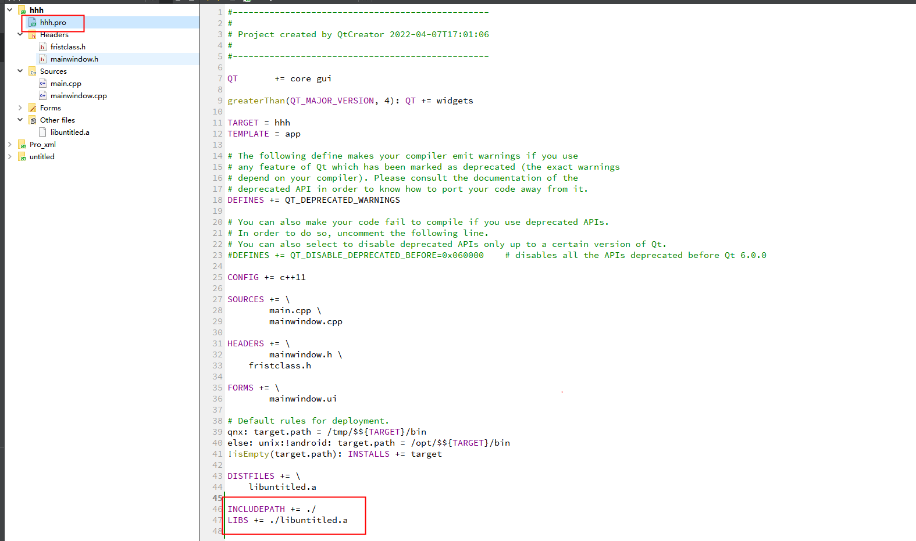Select hhh.pro in the project tree

tap(53, 23)
